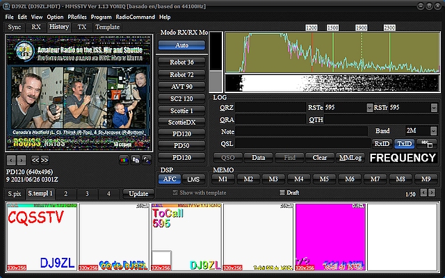Select Scottie 1 mode

pos(181,111)
